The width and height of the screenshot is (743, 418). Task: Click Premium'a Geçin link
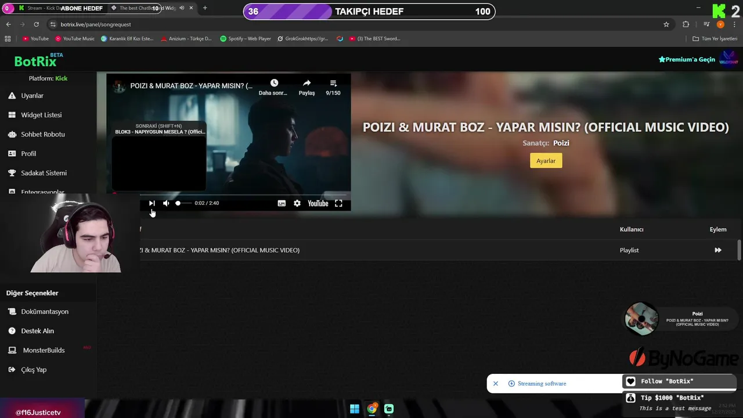[x=687, y=59]
